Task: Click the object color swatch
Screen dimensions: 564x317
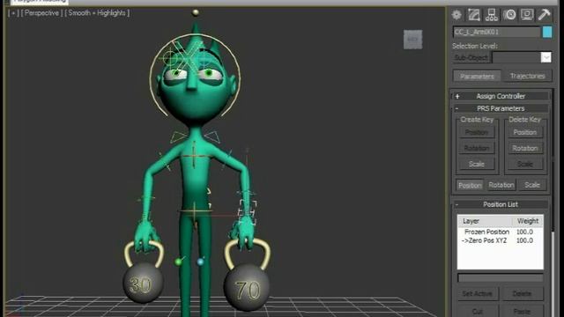Action: [x=547, y=32]
